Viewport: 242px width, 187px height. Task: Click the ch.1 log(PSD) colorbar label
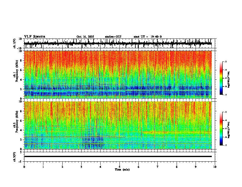229,80
